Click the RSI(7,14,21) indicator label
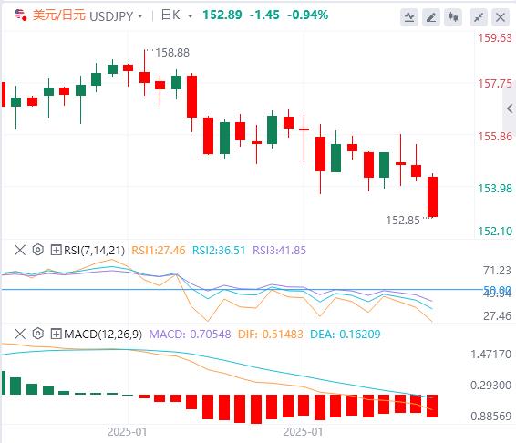 (94, 250)
